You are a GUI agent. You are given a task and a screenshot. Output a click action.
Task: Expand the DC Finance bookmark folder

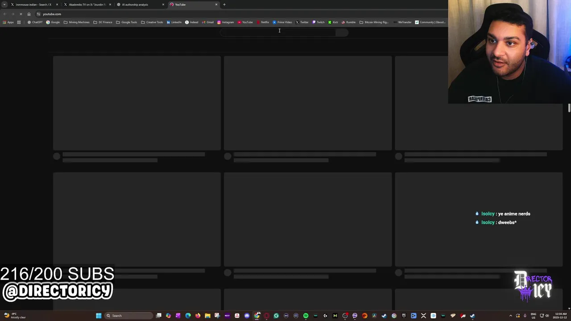(103, 22)
